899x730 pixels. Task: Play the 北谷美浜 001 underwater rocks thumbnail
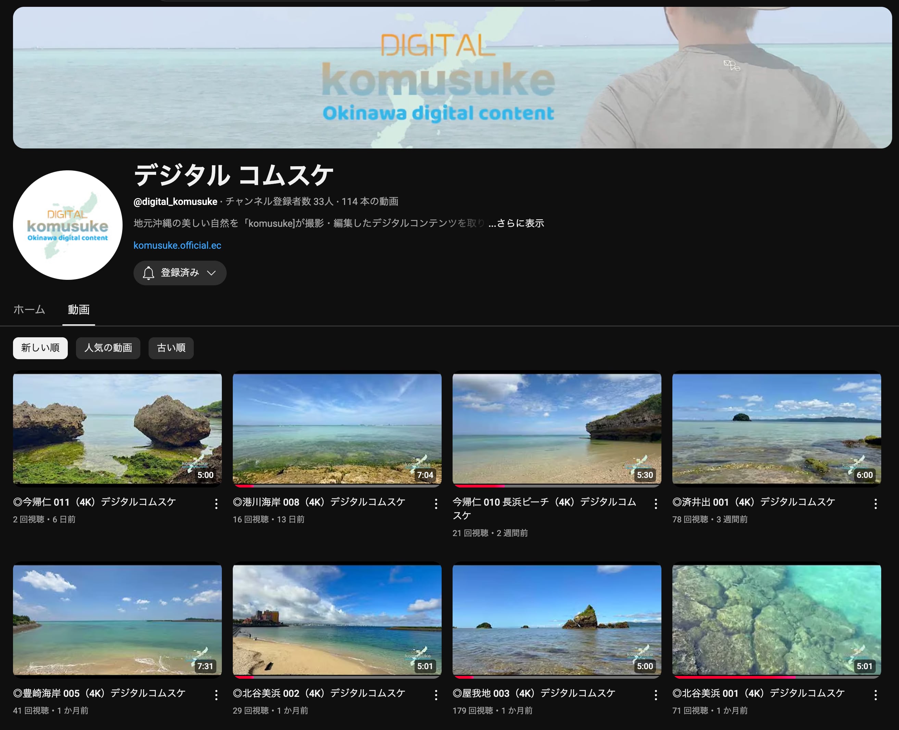click(x=776, y=620)
